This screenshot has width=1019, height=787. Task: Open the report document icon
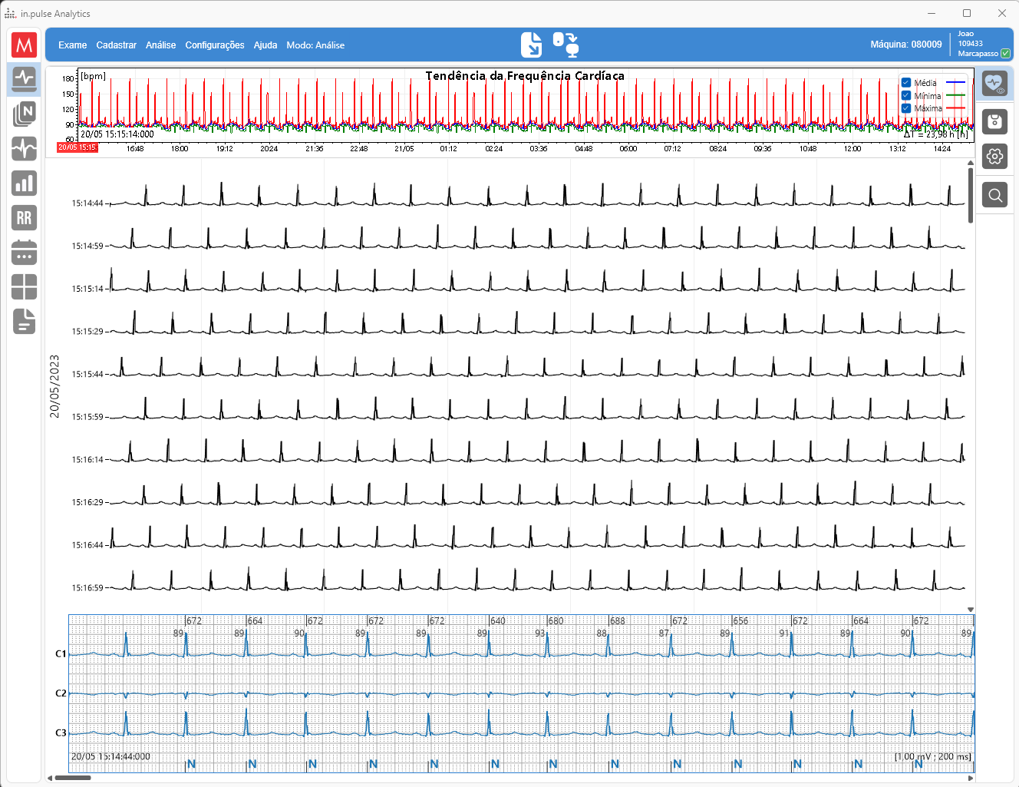[x=24, y=322]
